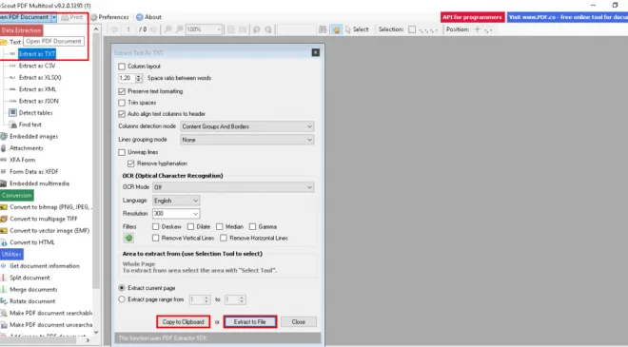Image resolution: width=628 pixels, height=347 pixels.
Task: Click the Attachments paperclip icon
Action: (x=4, y=148)
